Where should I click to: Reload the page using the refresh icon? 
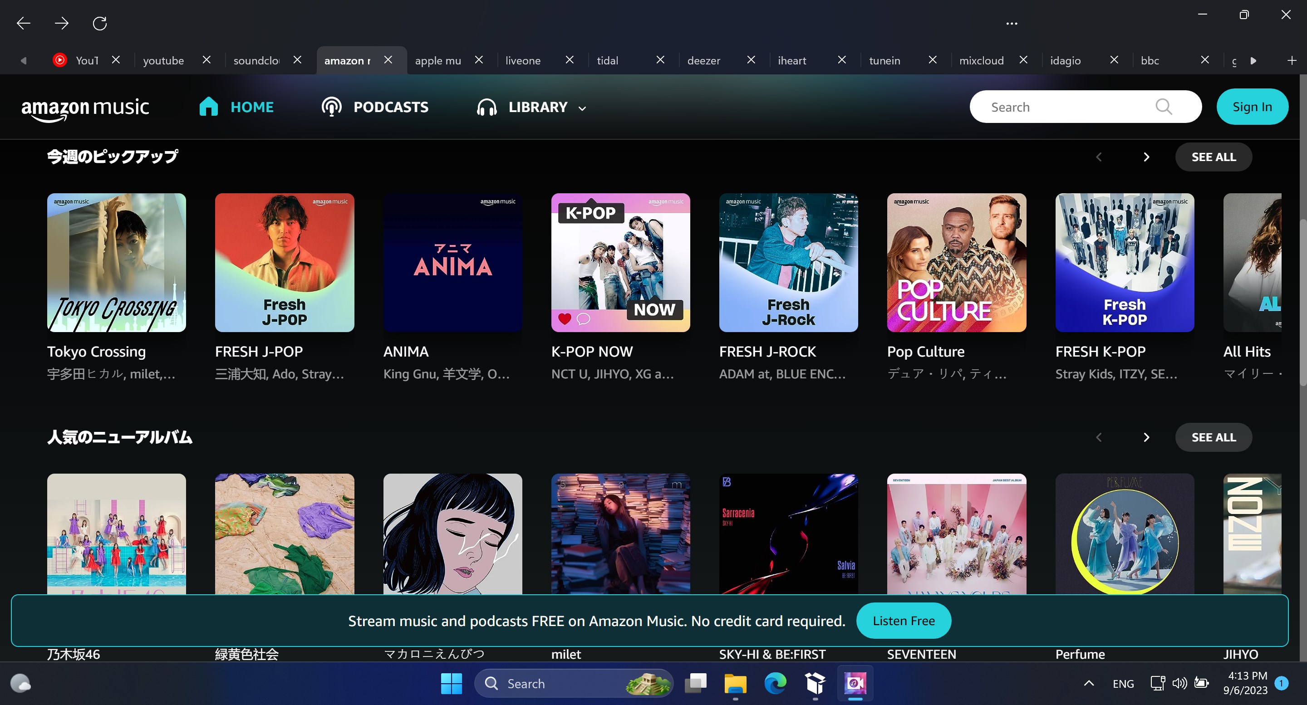pos(99,23)
